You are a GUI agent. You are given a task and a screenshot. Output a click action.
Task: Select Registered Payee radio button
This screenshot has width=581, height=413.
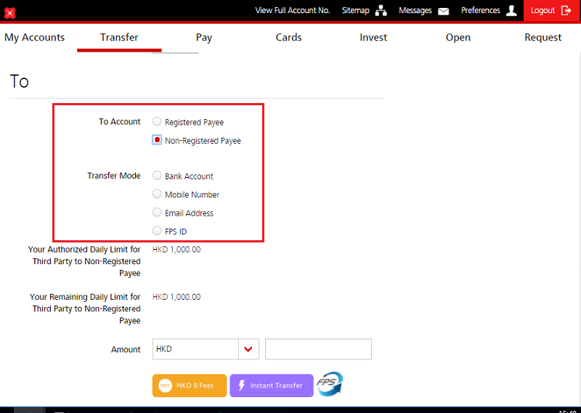(157, 122)
